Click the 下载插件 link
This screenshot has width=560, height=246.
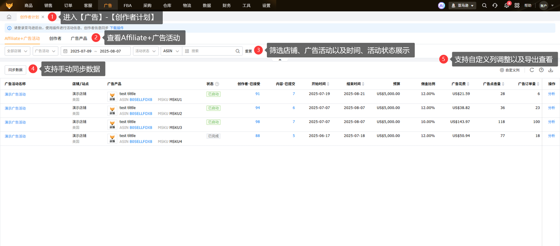(x=116, y=28)
